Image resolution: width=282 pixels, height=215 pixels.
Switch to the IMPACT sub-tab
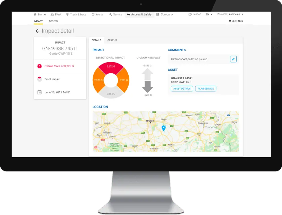38,21
